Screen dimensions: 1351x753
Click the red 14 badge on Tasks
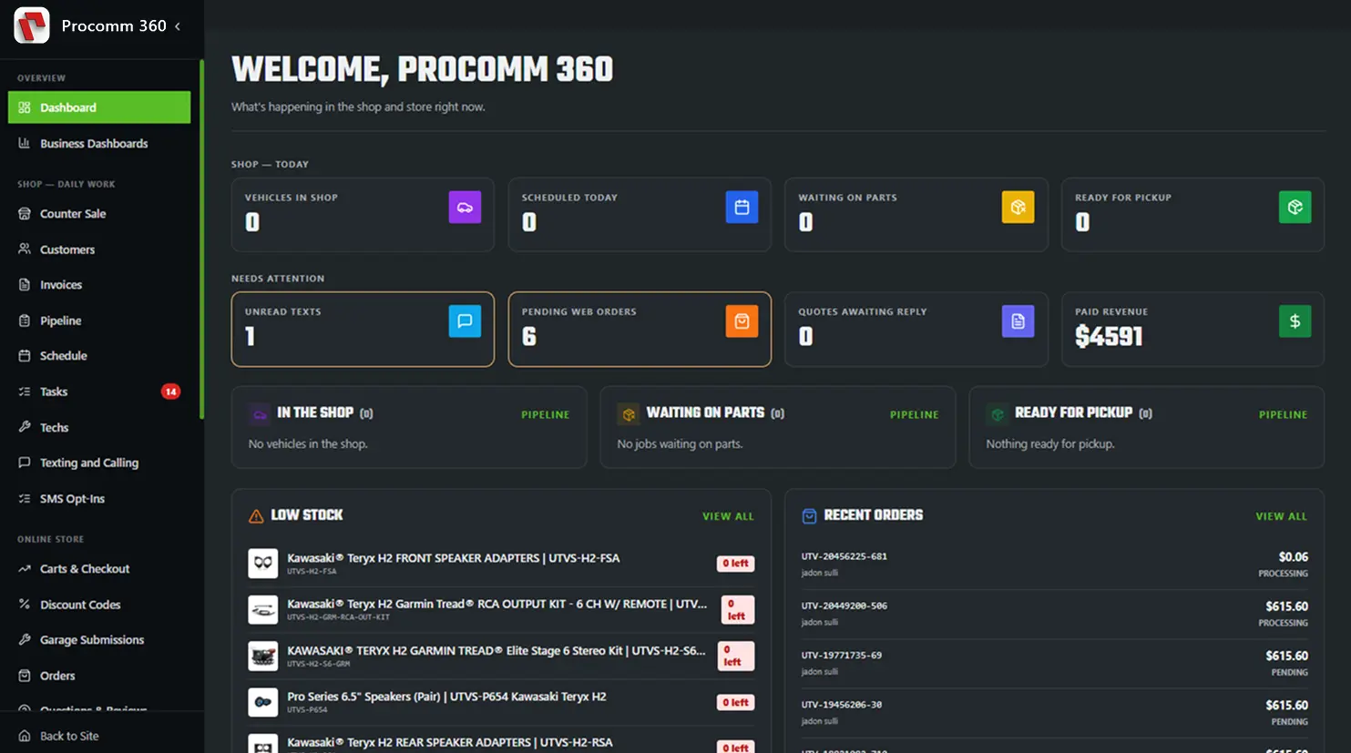coord(170,392)
